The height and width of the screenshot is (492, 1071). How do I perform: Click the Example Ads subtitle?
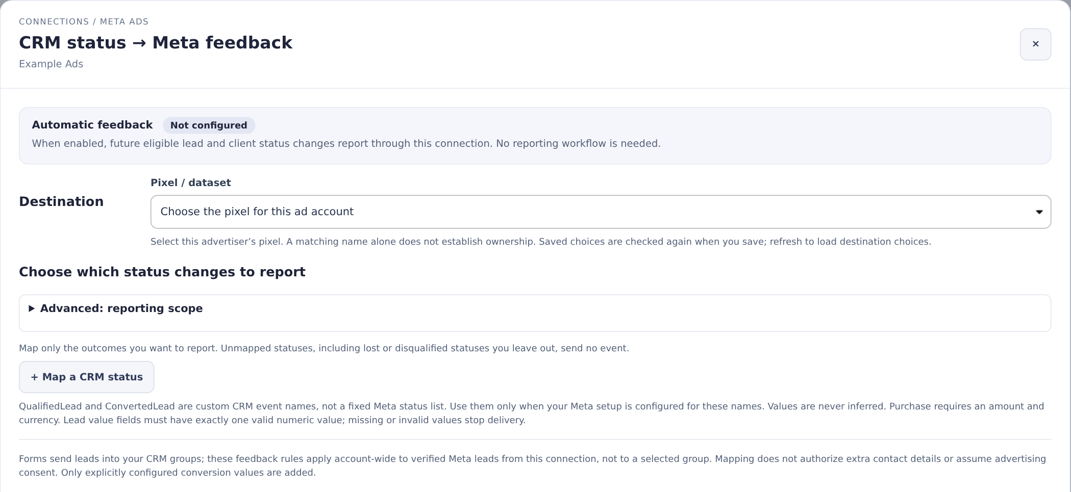pyautogui.click(x=51, y=64)
